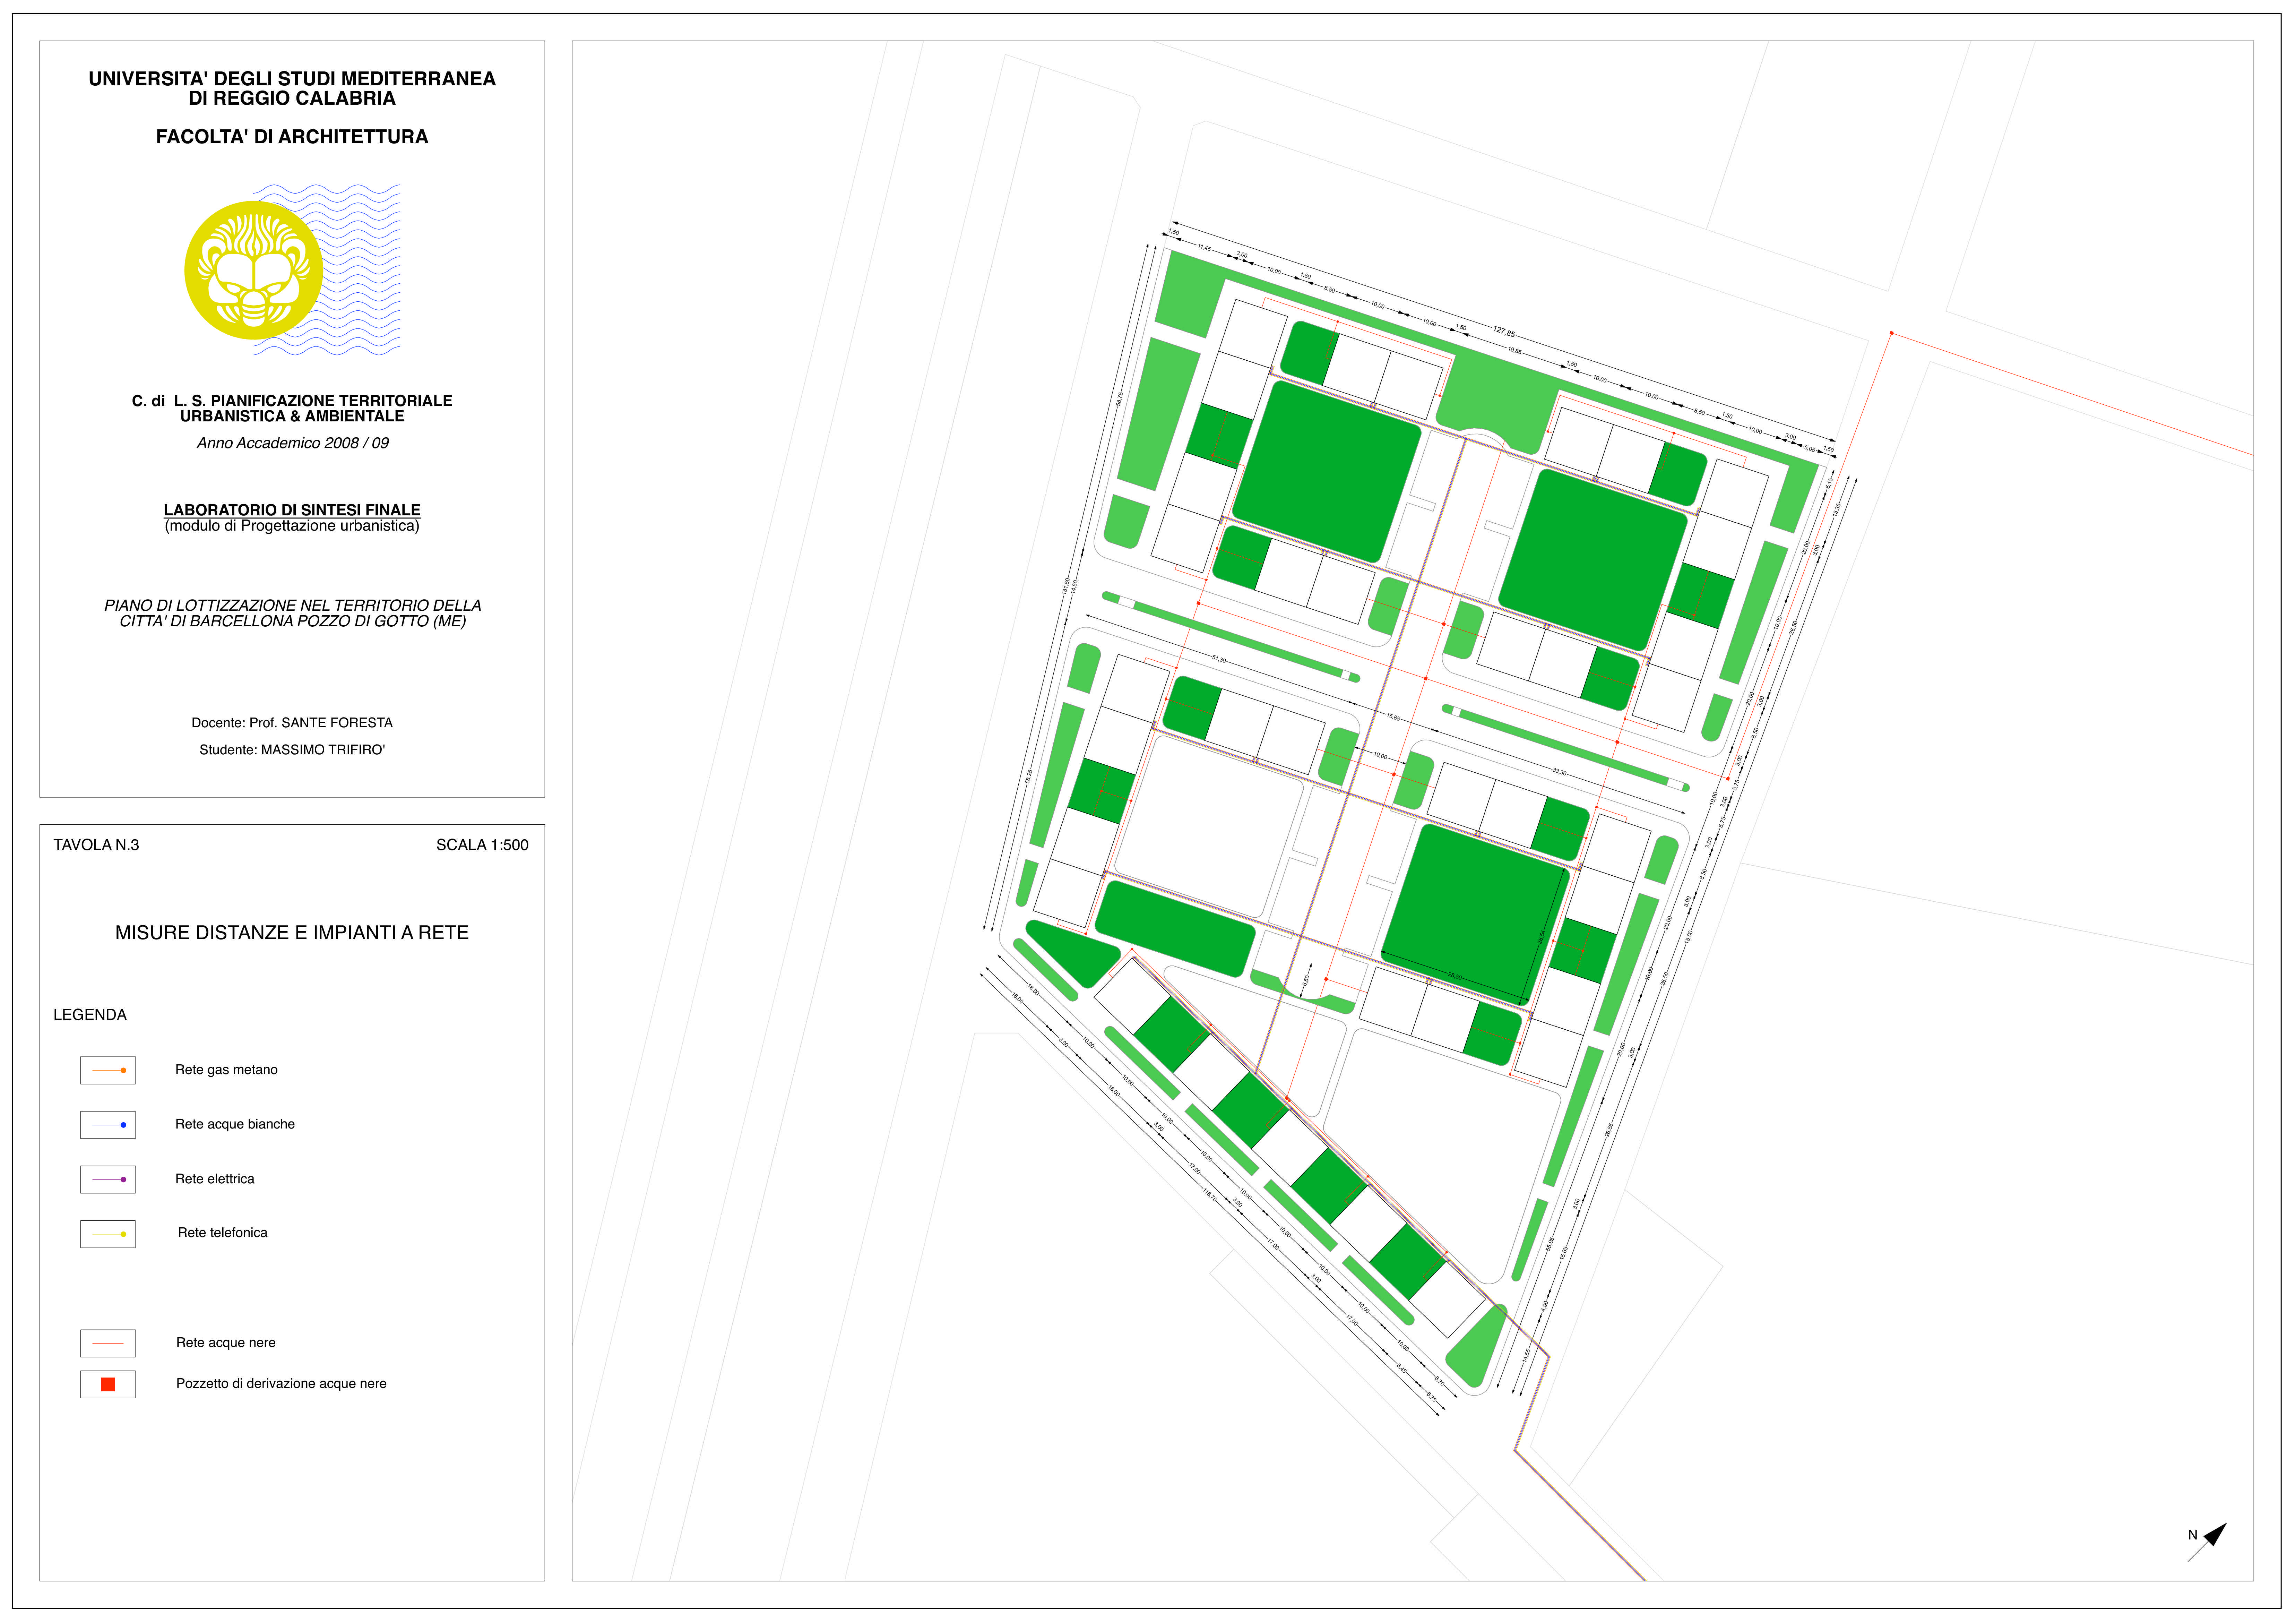Click the Pozzetto di derivazione acque nere label

(281, 1384)
